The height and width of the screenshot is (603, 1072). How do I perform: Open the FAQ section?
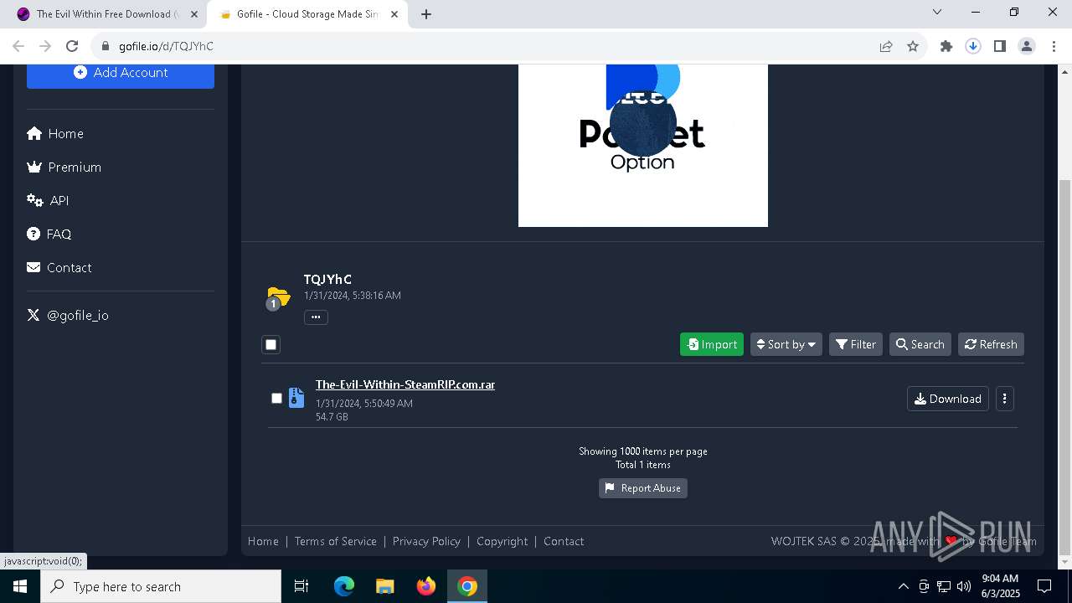pos(49,234)
